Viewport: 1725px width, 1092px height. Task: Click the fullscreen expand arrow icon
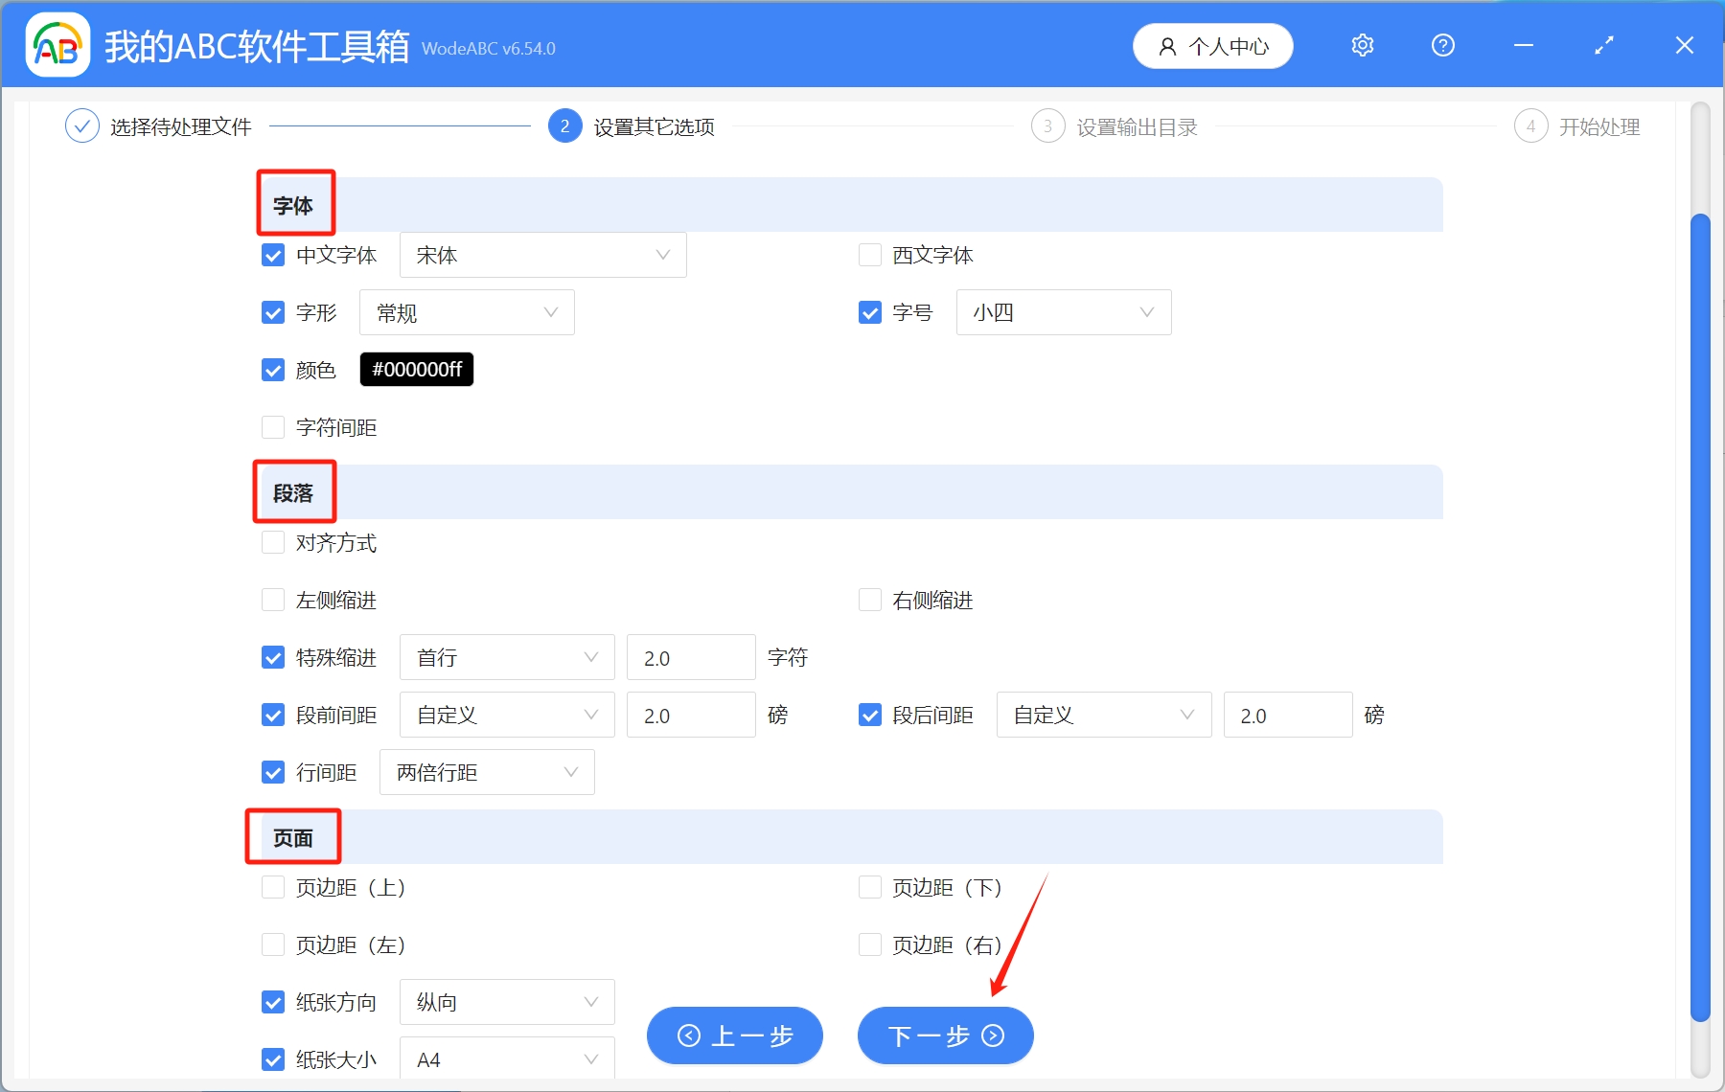pyautogui.click(x=1603, y=45)
